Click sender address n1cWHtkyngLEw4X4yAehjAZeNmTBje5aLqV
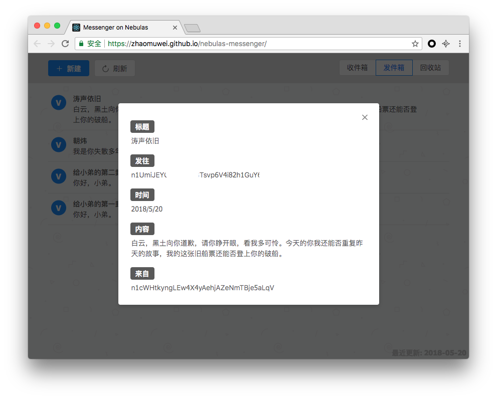The image size is (497, 399). pos(203,288)
